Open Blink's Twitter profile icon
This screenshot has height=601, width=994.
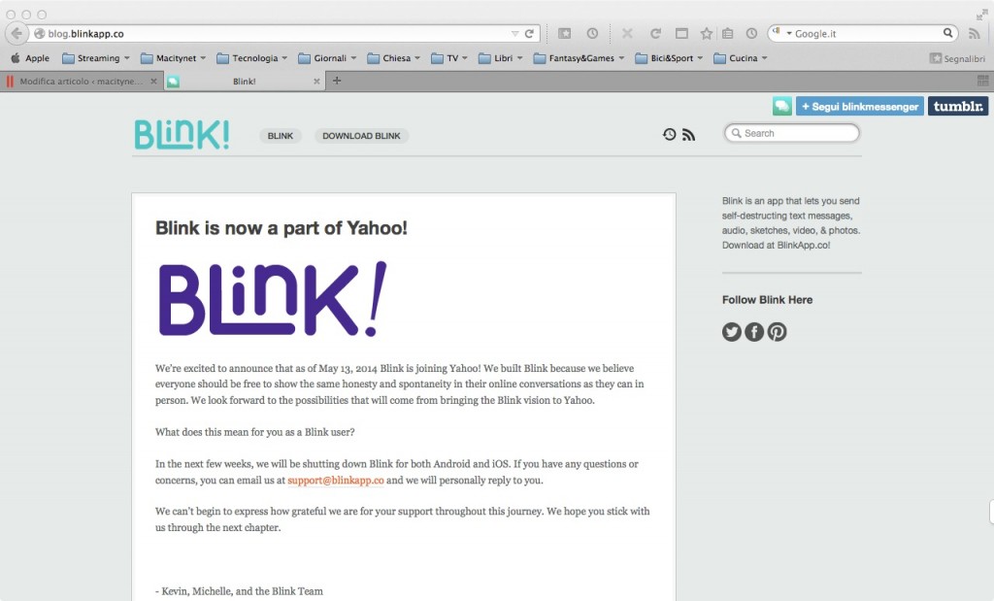coord(732,331)
